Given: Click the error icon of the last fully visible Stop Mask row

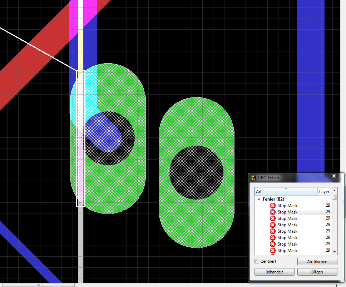Looking at the screenshot, I should [273, 251].
